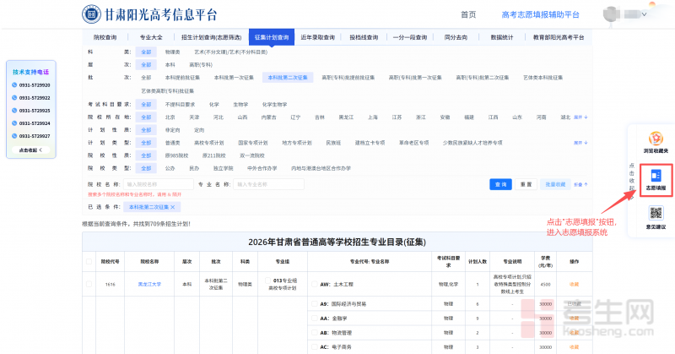Image resolution: width=675 pixels, height=354 pixels.
Task: Check the AA: 金融学 checkbox
Action: 314,319
